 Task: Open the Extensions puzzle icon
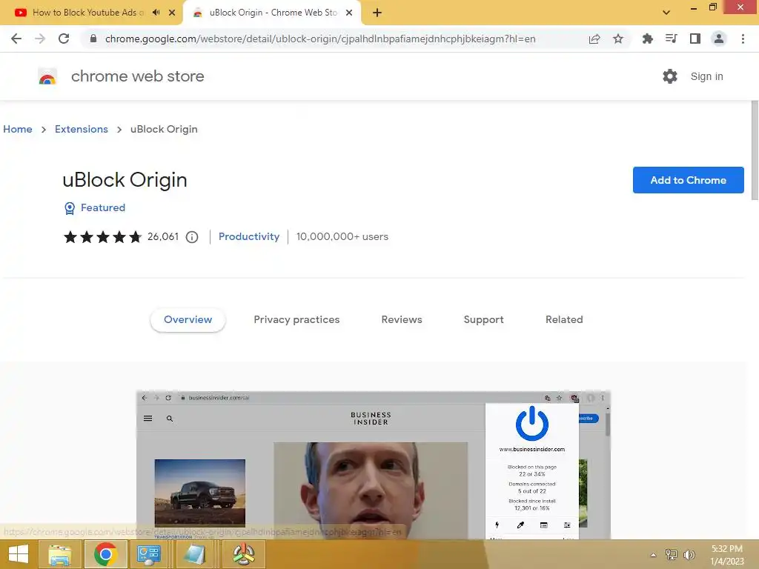click(647, 39)
